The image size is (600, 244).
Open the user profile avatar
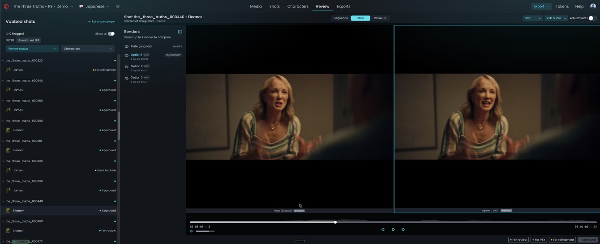pos(593,6)
